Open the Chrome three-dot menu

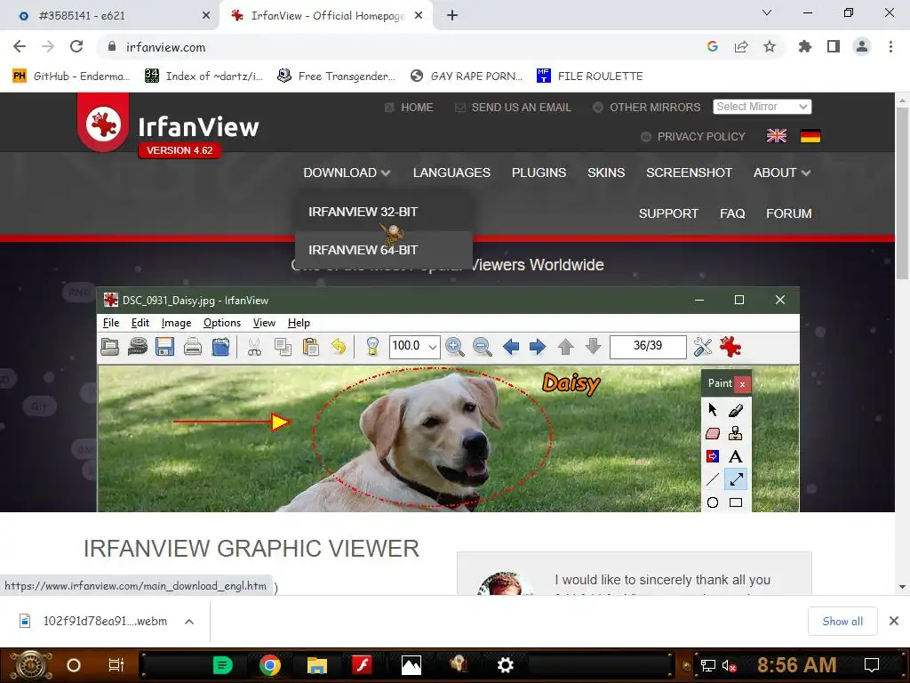tap(890, 46)
